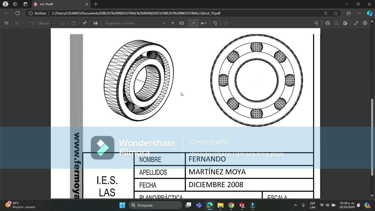Click the save icon
The height and width of the screenshot is (211, 375).
336,23
